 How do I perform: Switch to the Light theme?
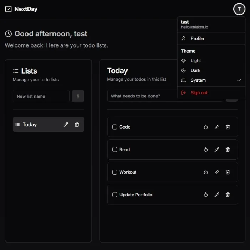click(x=196, y=61)
